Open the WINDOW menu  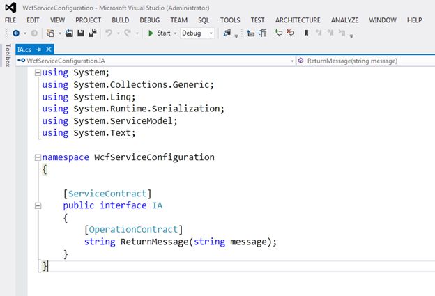click(x=383, y=20)
